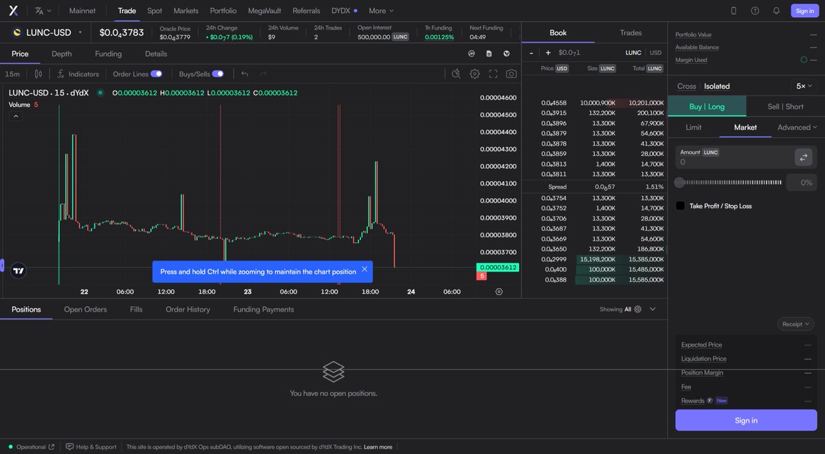Viewport: 825px width, 454px height.
Task: Show order book sizes in LUNC
Action: click(633, 52)
